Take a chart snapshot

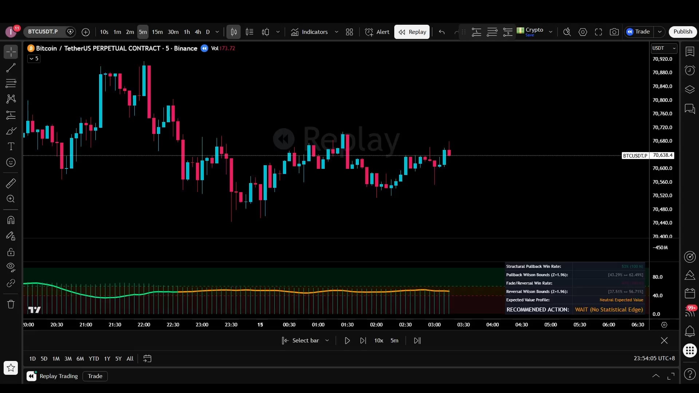tap(614, 32)
